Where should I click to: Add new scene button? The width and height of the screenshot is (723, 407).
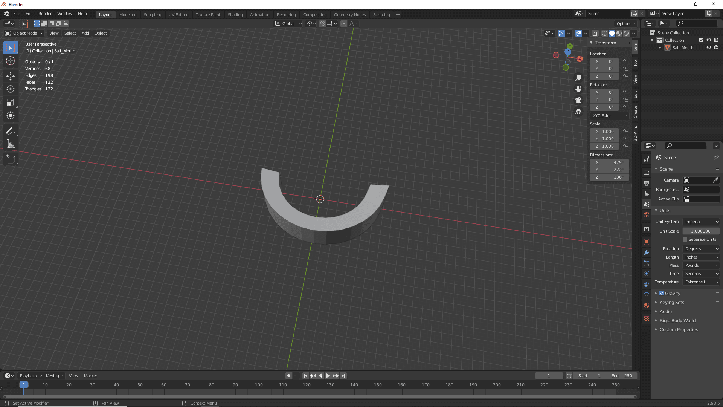coord(635,14)
